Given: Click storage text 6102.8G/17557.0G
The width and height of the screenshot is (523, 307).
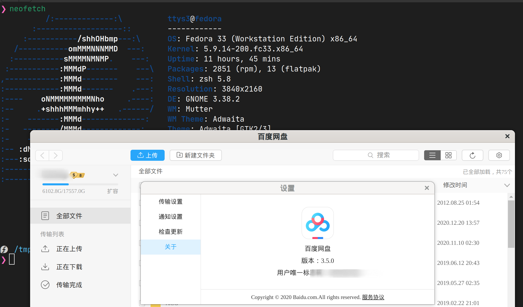Looking at the screenshot, I should click(64, 191).
